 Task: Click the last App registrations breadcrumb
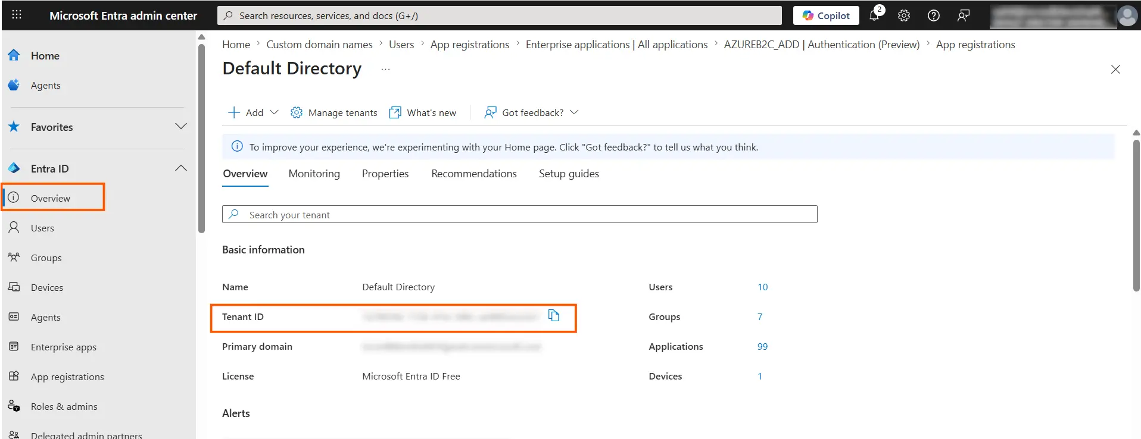[975, 45]
